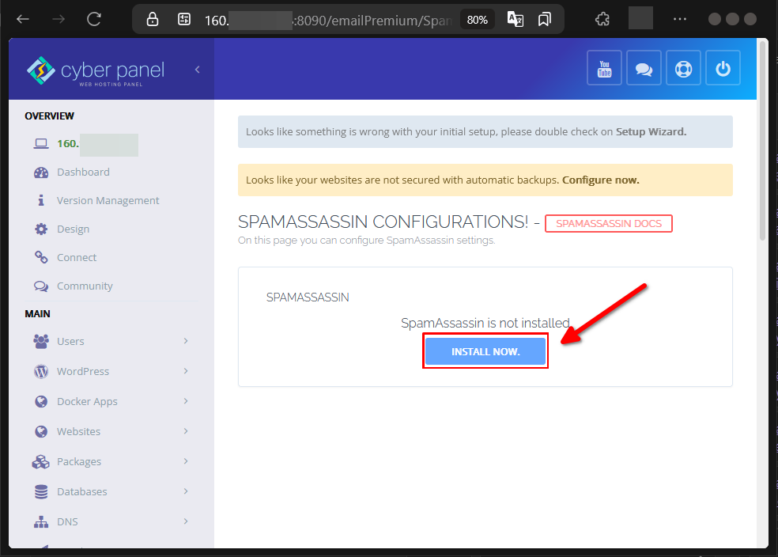Click the Configure now backup link

tap(600, 180)
